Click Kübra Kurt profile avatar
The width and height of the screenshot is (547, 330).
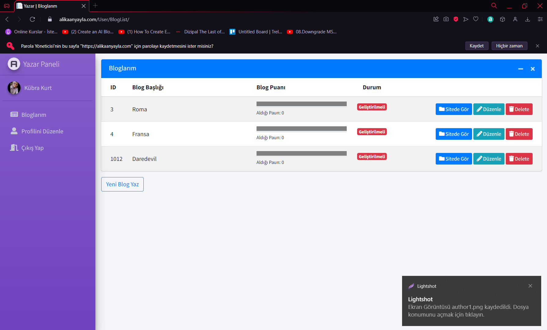pos(14,88)
